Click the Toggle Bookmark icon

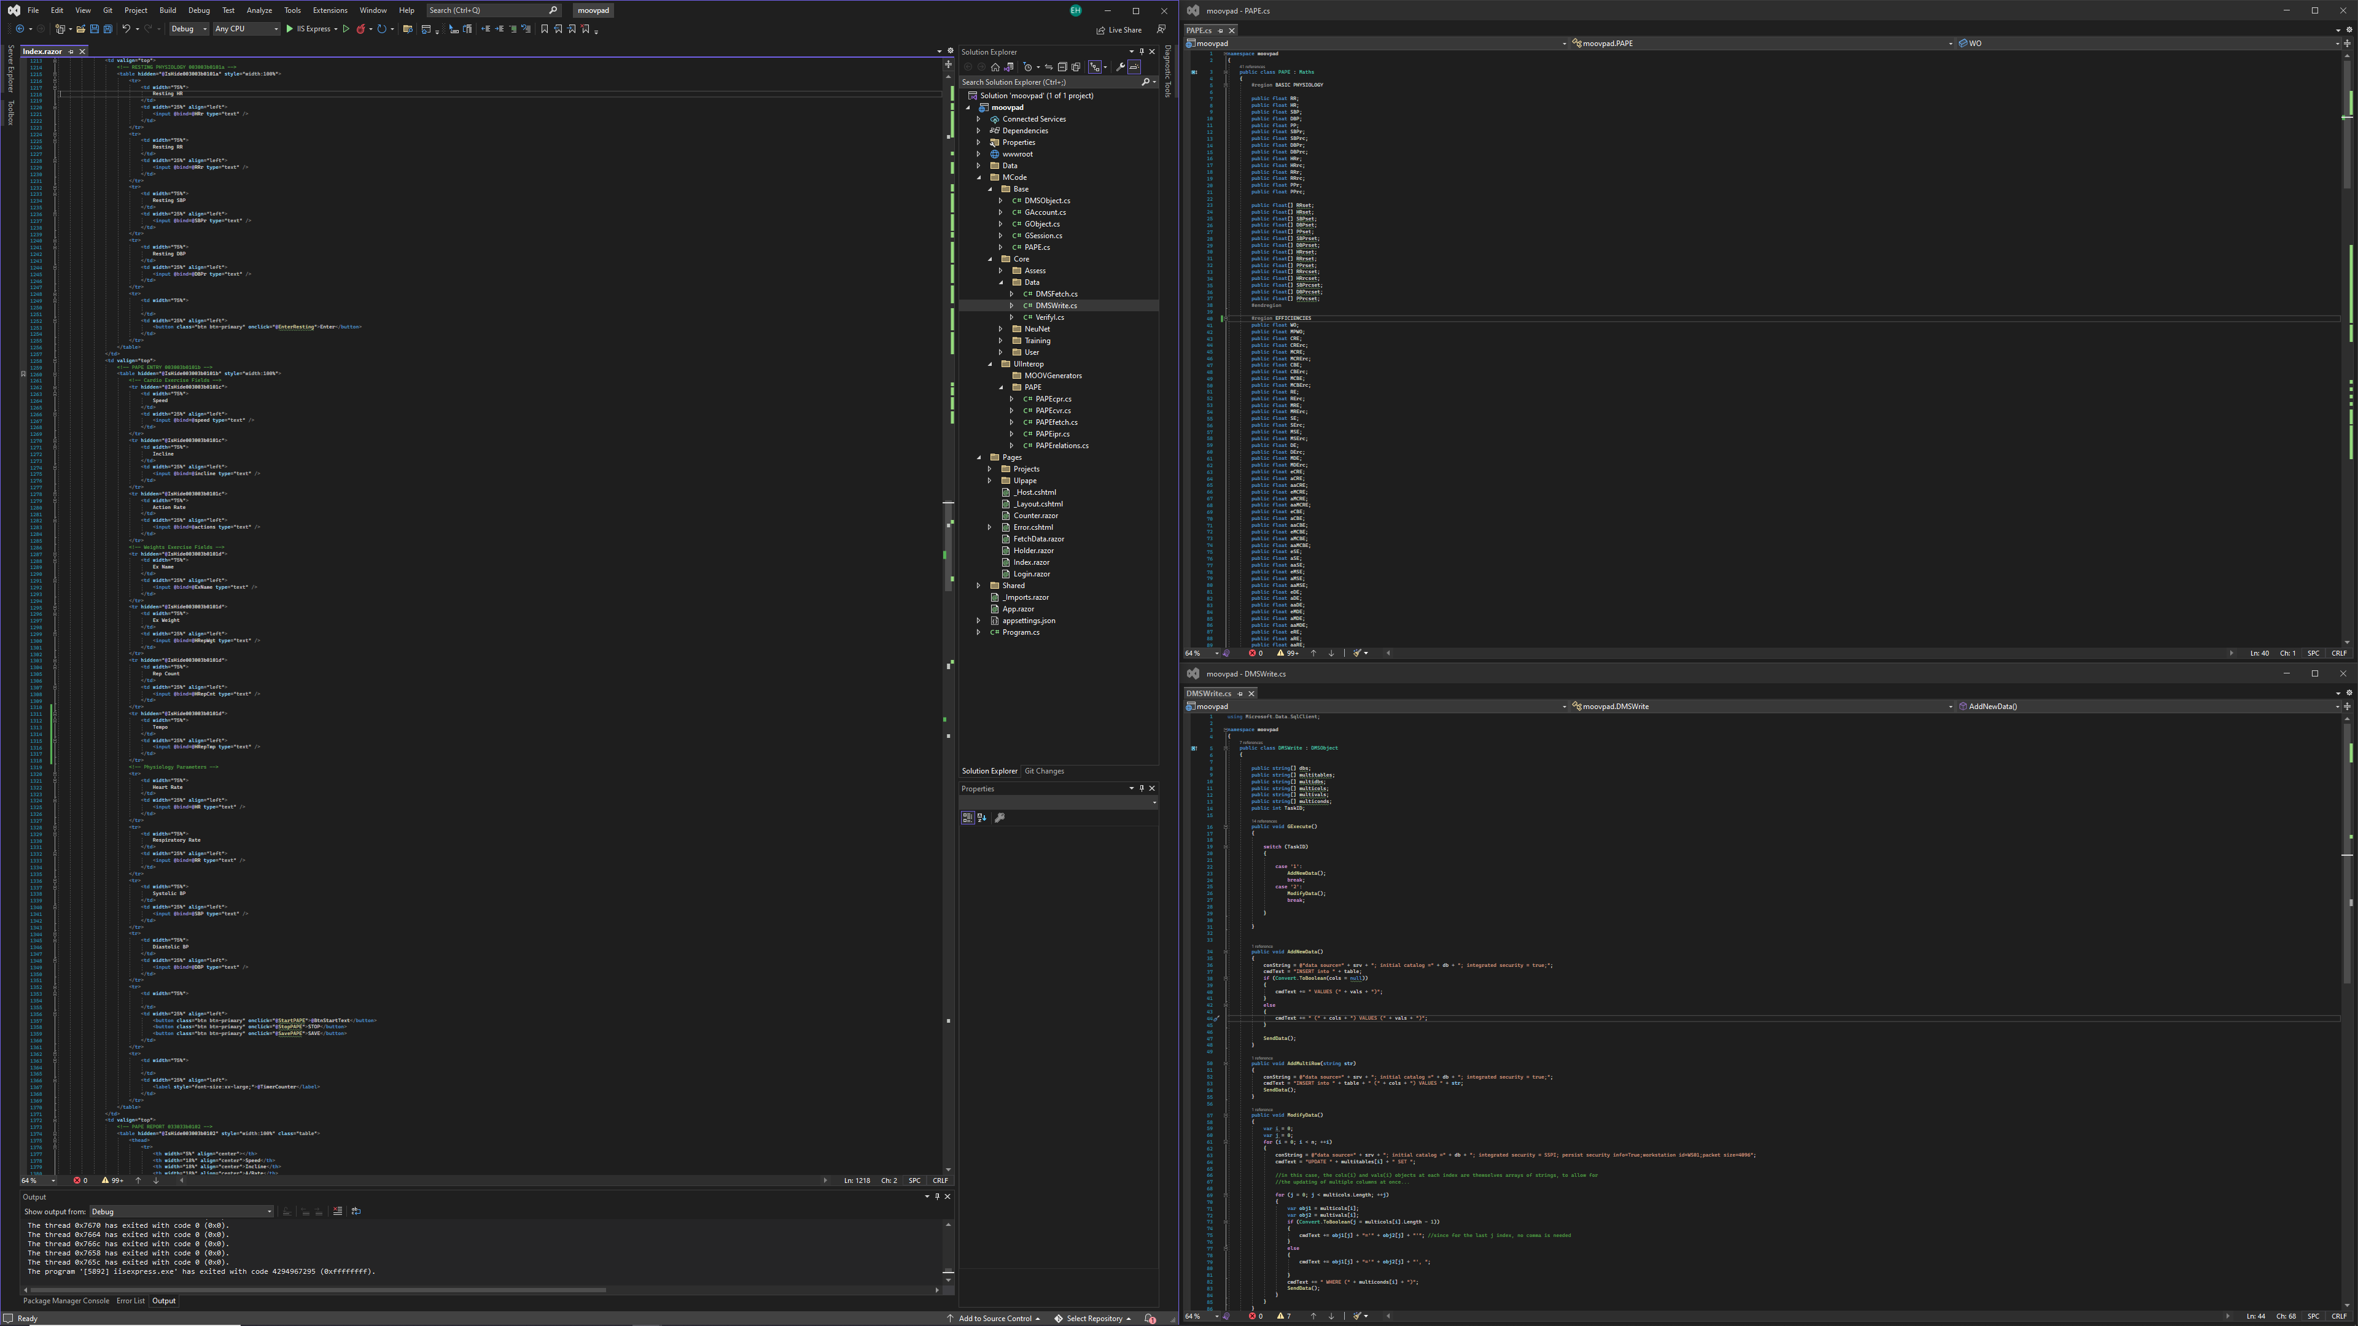[x=545, y=29]
